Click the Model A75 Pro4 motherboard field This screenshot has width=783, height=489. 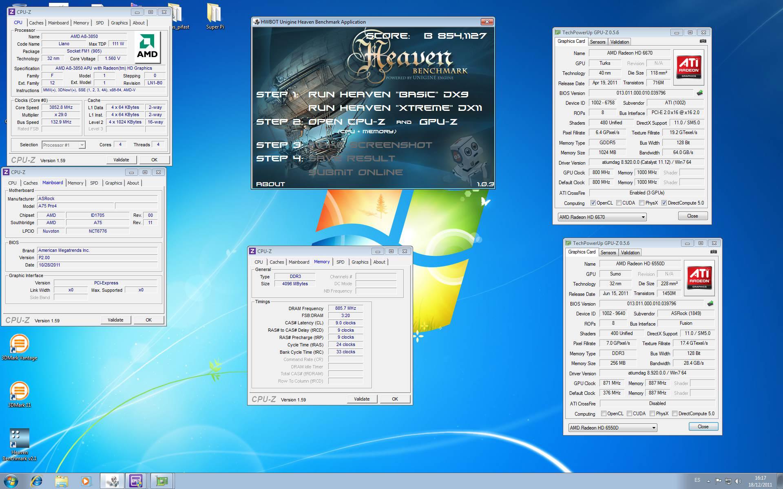75,206
